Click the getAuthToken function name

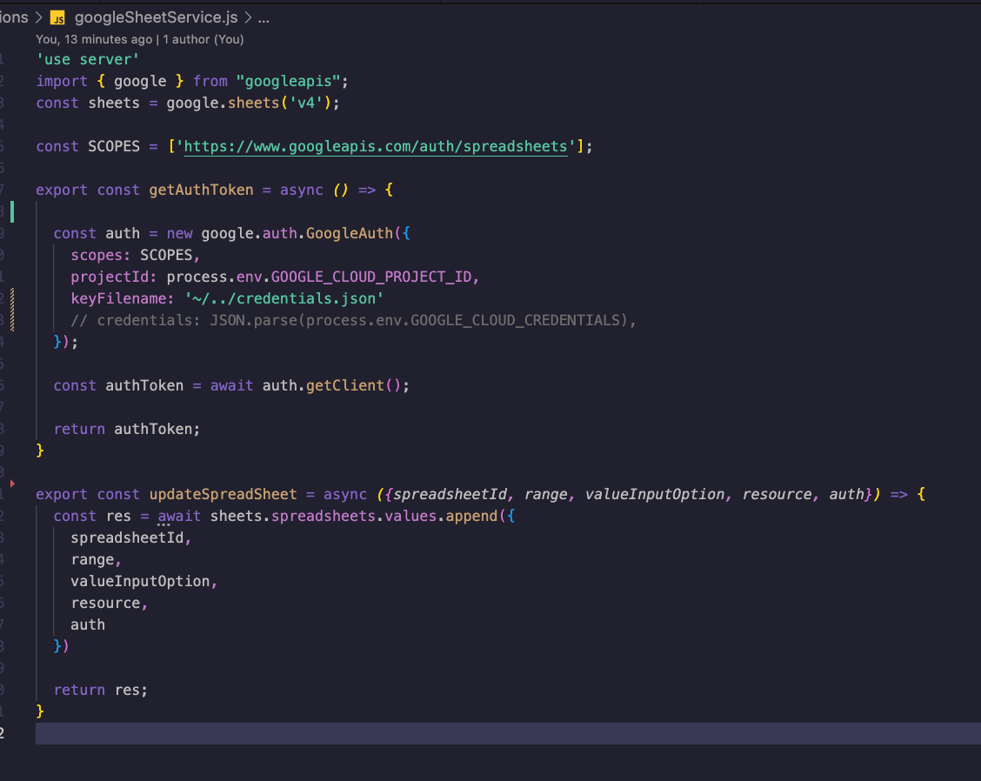201,190
